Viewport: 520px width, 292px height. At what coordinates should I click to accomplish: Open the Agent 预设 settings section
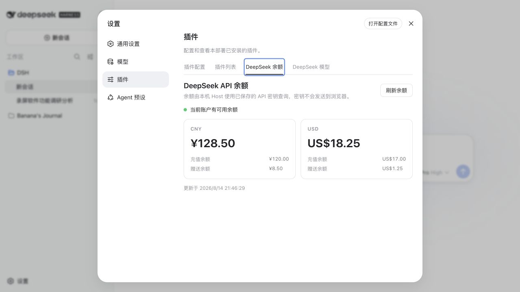[136, 97]
